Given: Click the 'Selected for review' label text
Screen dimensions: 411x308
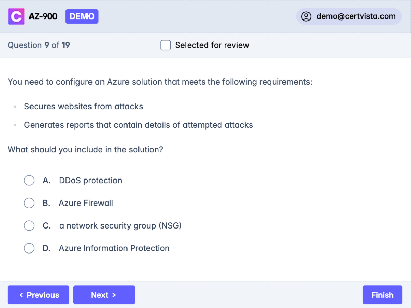Looking at the screenshot, I should [212, 45].
